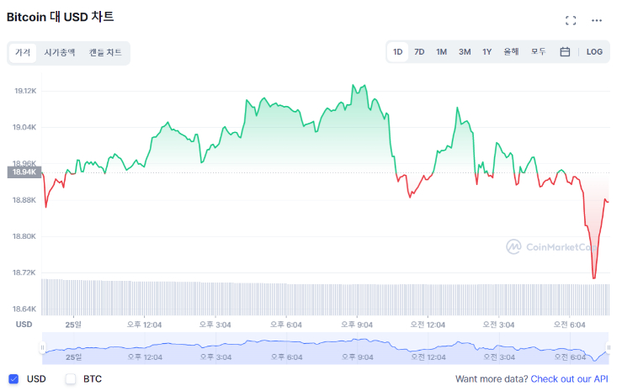Open the Check out our API link
This screenshot has width=622, height=391.
click(569, 379)
